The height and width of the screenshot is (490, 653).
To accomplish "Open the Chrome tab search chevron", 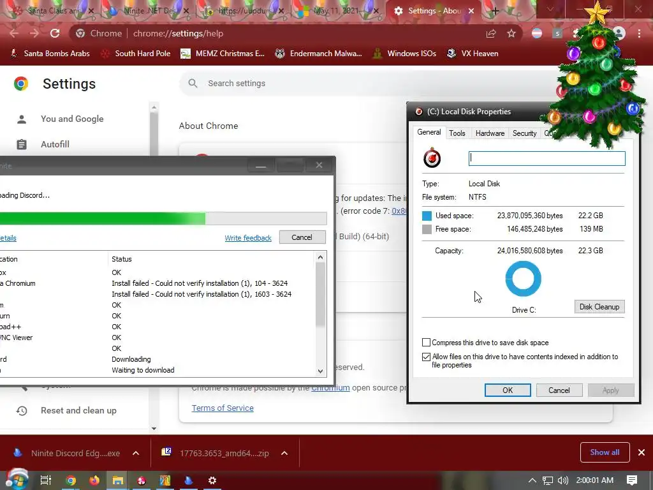I will pos(550,9).
